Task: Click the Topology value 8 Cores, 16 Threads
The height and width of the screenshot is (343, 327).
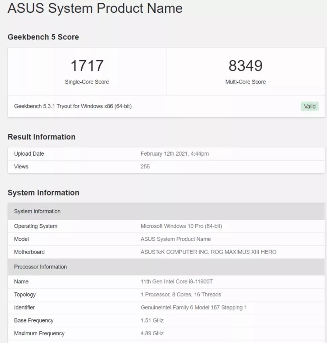Action: click(181, 294)
